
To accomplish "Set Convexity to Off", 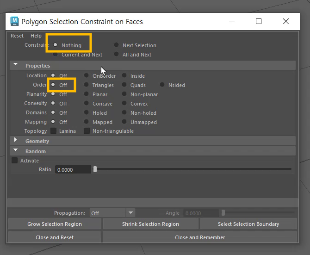I will tap(53, 103).
